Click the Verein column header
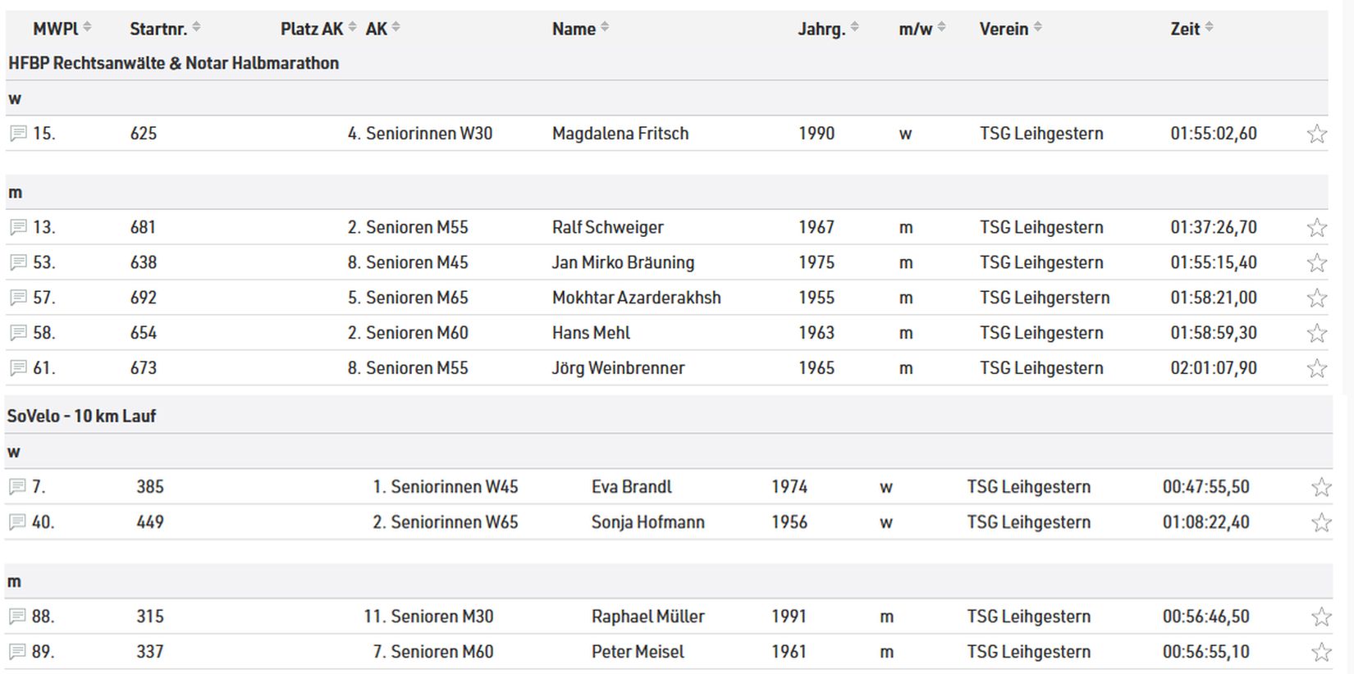This screenshot has height=674, width=1354. coord(1004,29)
